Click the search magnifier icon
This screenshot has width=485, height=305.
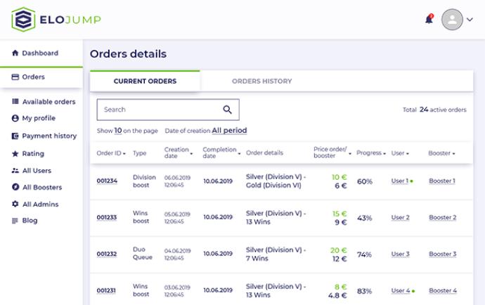(227, 110)
